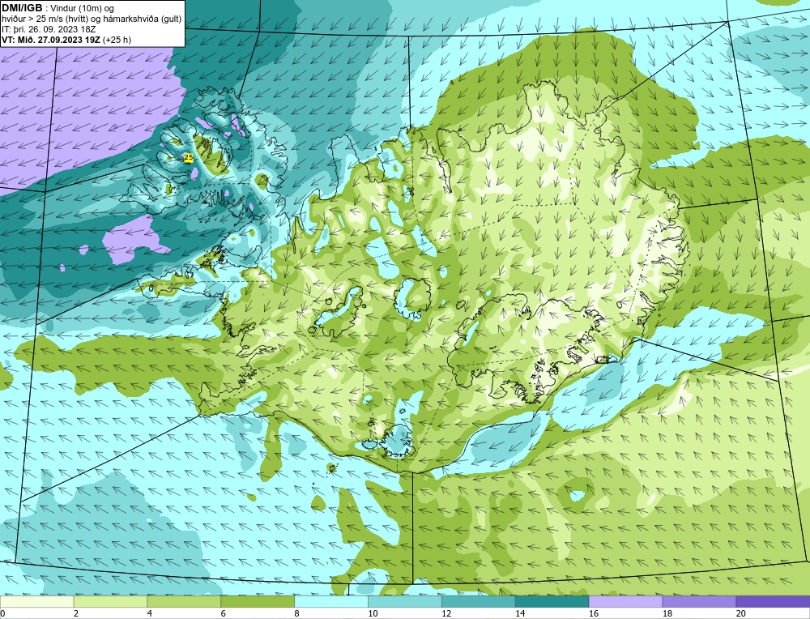This screenshot has width=810, height=619.
Task: Click the 18-20 m/s purple legend swatch
Action: click(700, 601)
